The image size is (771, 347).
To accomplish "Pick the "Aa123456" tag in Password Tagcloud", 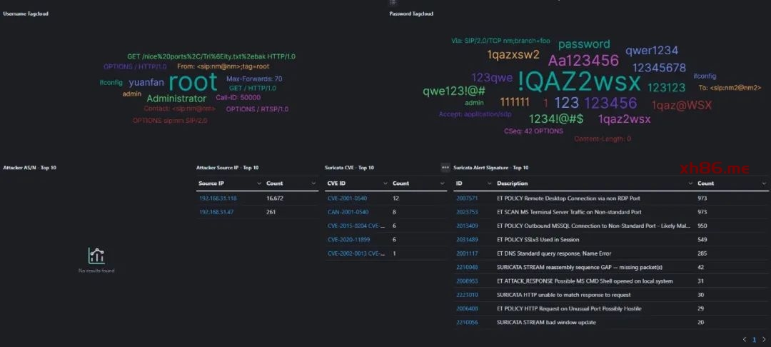I will 583,60.
